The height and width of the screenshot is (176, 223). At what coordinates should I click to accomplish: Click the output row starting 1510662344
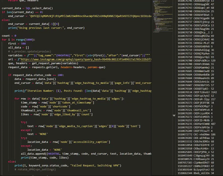[x=196, y=173]
